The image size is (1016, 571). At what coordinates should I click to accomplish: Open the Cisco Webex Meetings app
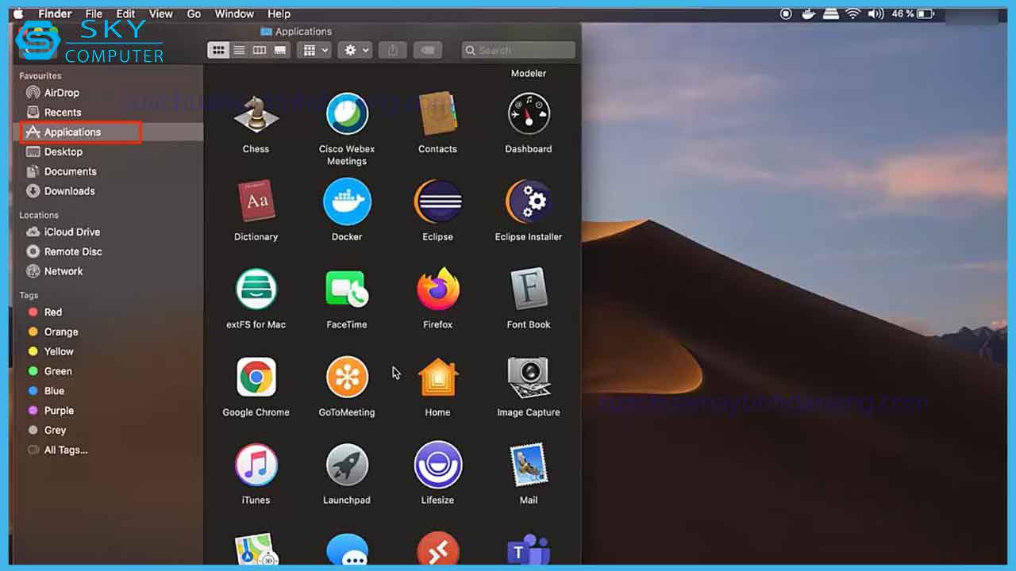(347, 114)
